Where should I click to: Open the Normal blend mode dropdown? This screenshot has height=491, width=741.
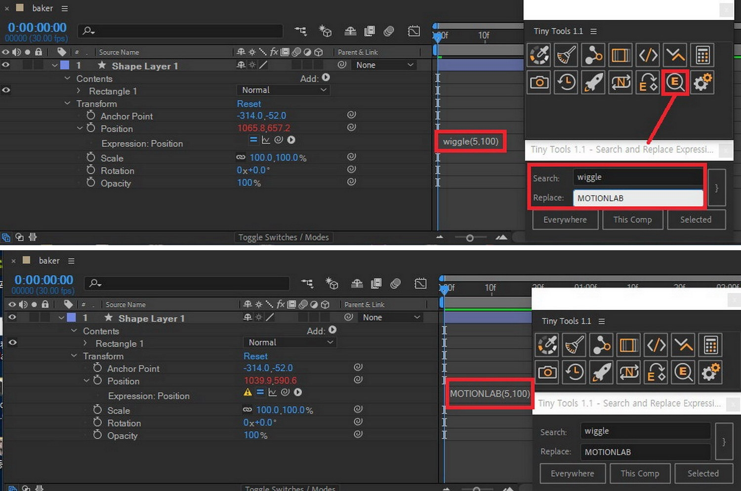[x=283, y=90]
